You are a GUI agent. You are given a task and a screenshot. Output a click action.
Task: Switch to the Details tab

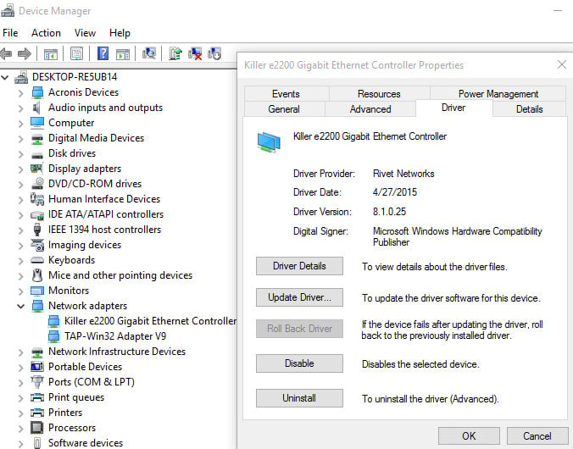click(x=529, y=109)
